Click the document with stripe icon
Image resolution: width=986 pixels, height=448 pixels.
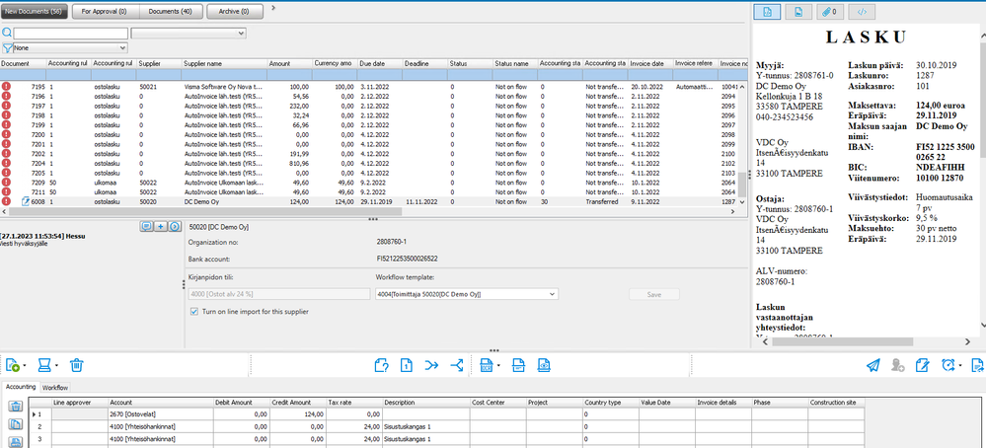518,365
